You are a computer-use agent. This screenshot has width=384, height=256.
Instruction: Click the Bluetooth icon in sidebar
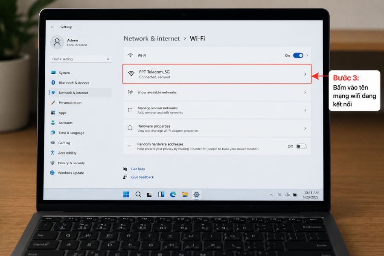point(53,82)
